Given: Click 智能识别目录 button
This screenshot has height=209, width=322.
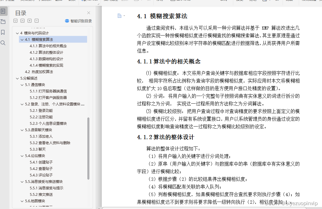Looking at the screenshot, I should point(79,21).
